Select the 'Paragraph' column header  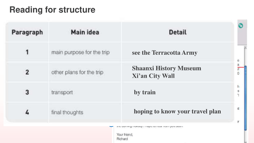pos(27,32)
